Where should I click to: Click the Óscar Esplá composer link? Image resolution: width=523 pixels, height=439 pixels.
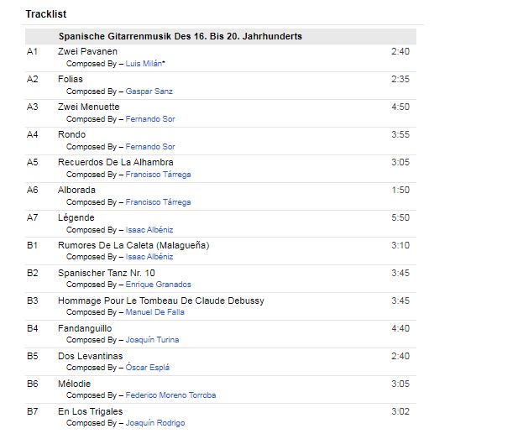pyautogui.click(x=148, y=368)
